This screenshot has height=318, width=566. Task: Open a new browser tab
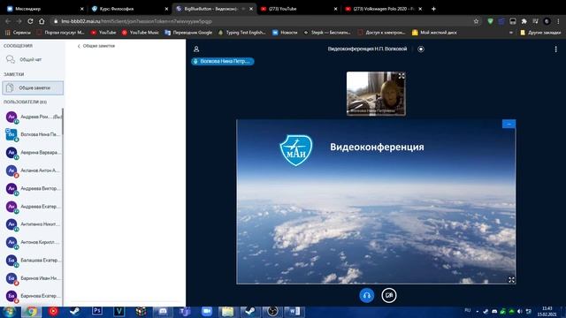(x=433, y=9)
